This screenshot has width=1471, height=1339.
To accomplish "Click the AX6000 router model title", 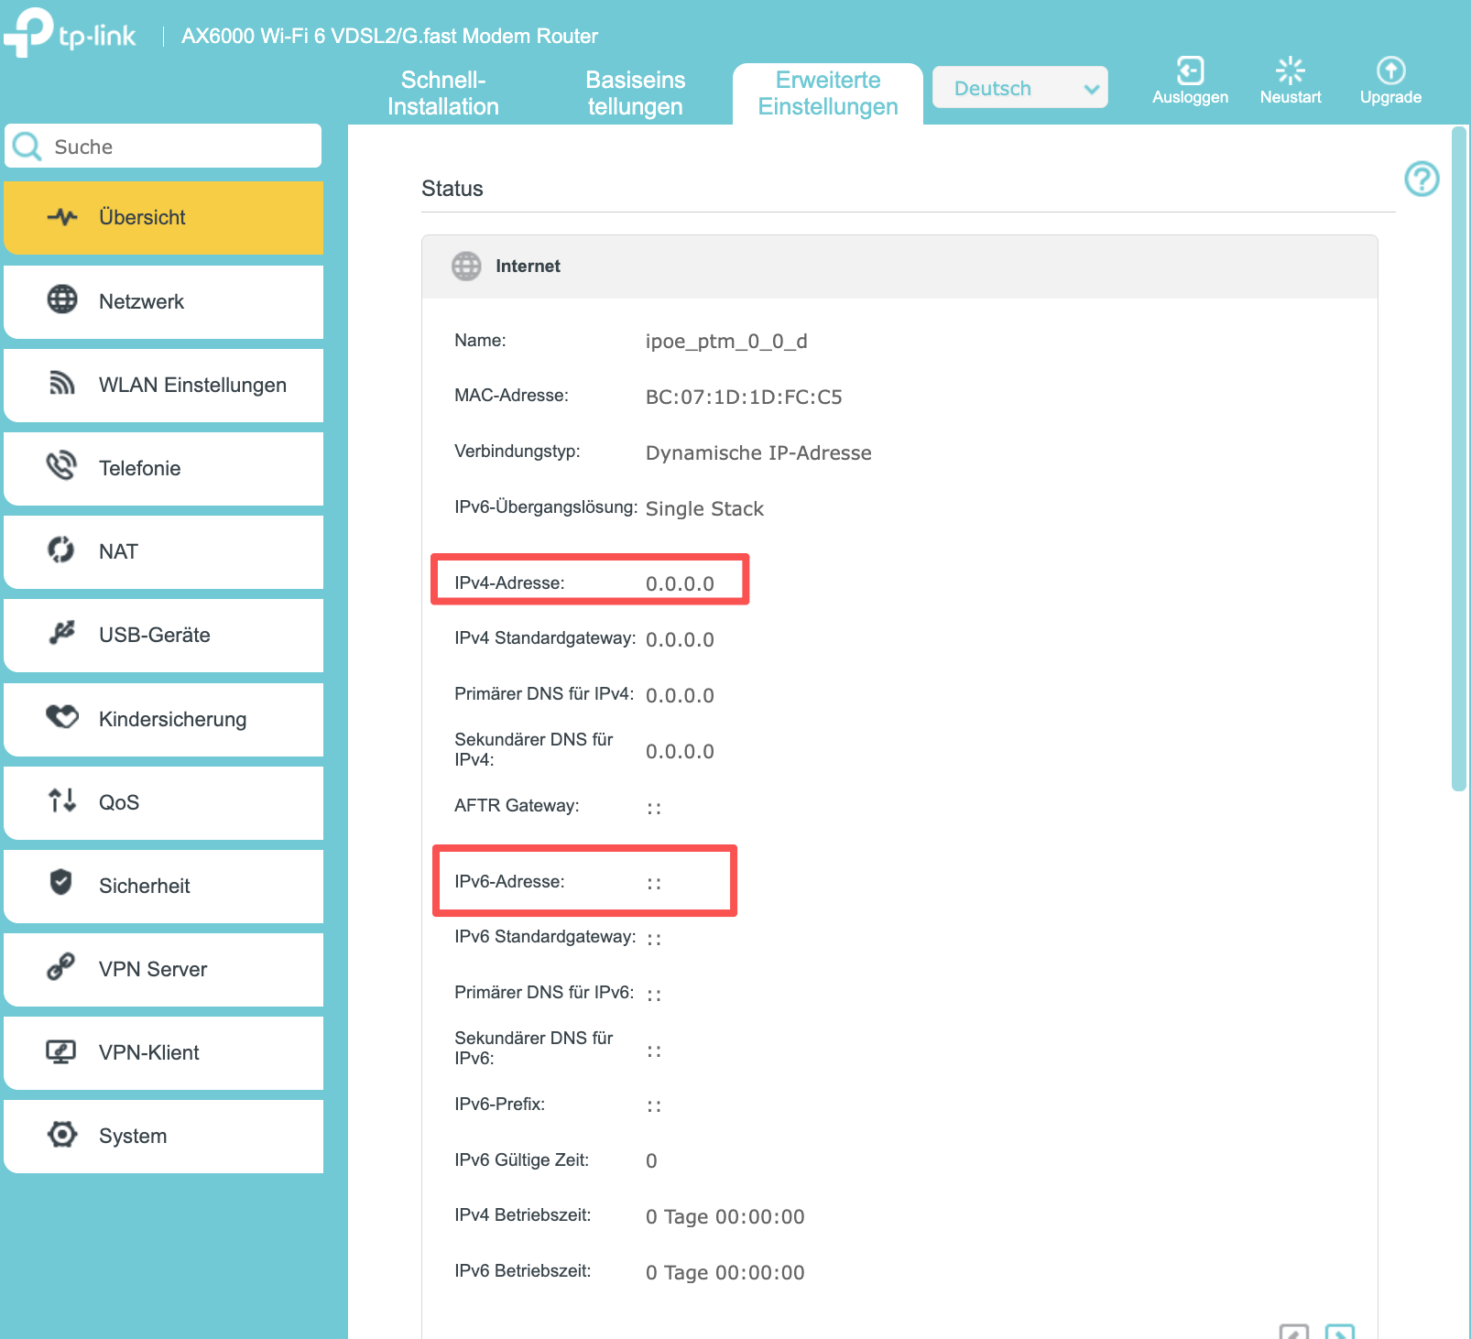I will click(389, 36).
